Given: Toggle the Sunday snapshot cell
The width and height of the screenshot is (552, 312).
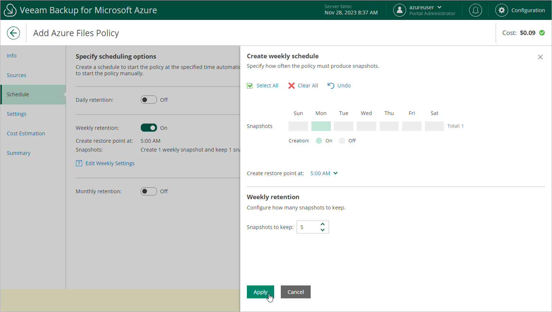Looking at the screenshot, I should (298, 126).
